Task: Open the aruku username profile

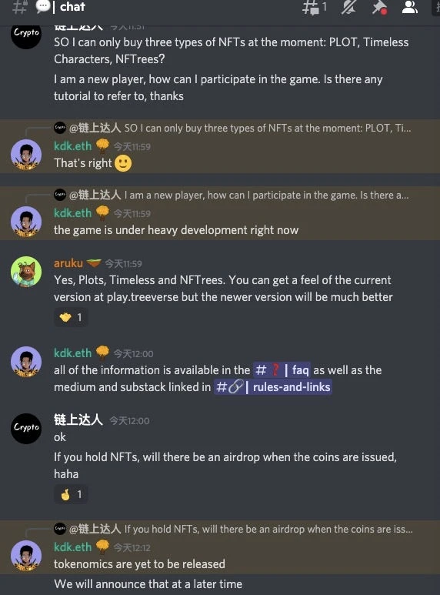Action: [68, 263]
